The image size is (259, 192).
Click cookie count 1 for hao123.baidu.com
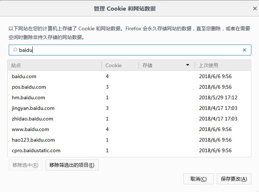point(107,140)
